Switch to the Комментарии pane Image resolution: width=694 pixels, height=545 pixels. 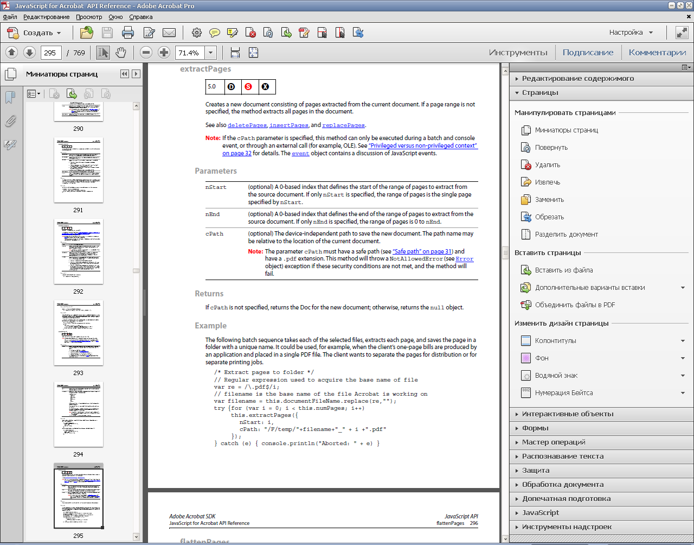(x=657, y=53)
